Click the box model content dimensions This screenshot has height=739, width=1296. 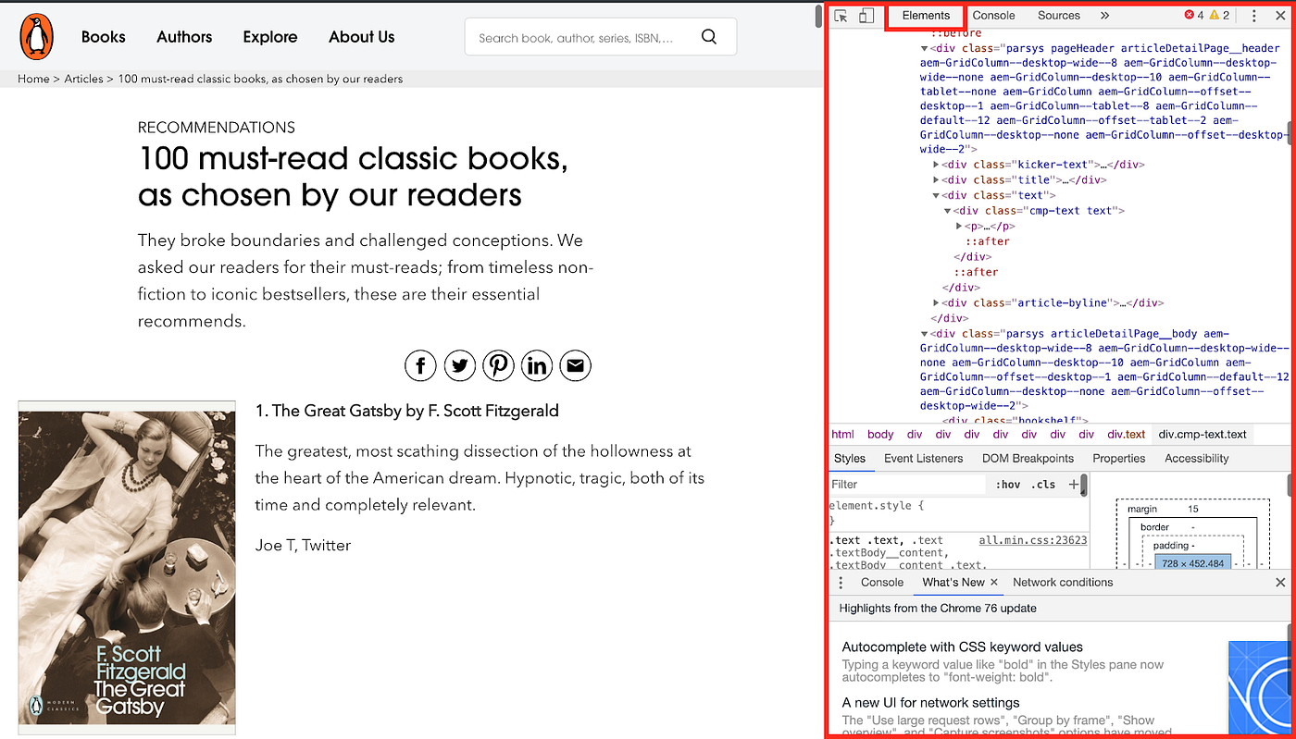(1192, 563)
